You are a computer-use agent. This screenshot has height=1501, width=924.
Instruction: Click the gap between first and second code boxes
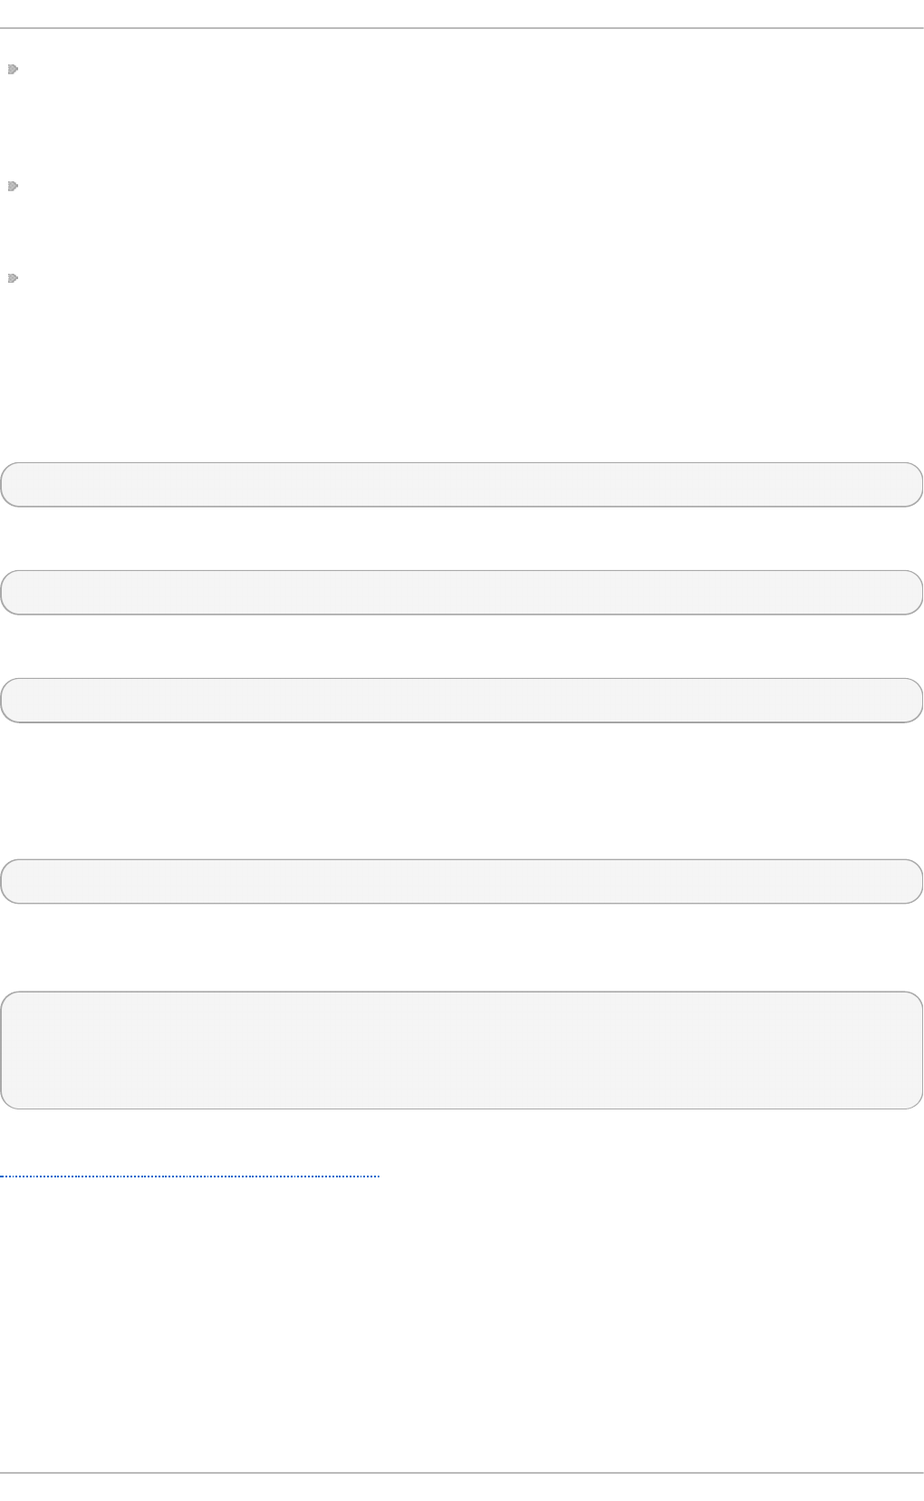pyautogui.click(x=462, y=538)
